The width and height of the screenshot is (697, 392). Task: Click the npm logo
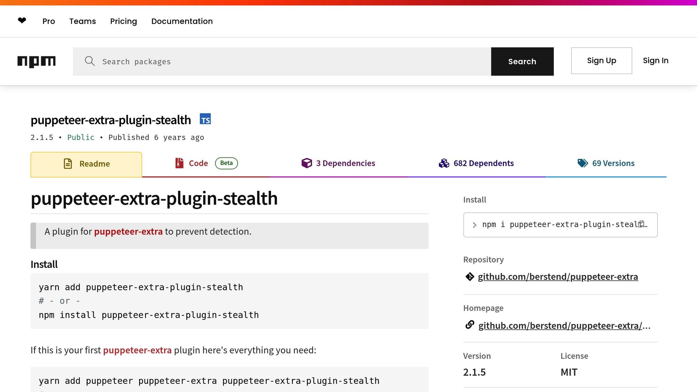(36, 62)
